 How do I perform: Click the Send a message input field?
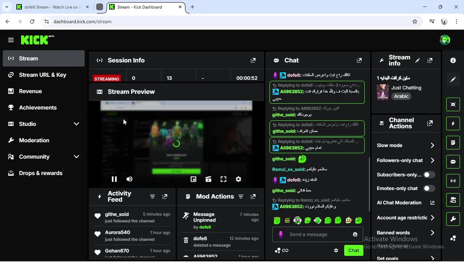[x=318, y=234]
